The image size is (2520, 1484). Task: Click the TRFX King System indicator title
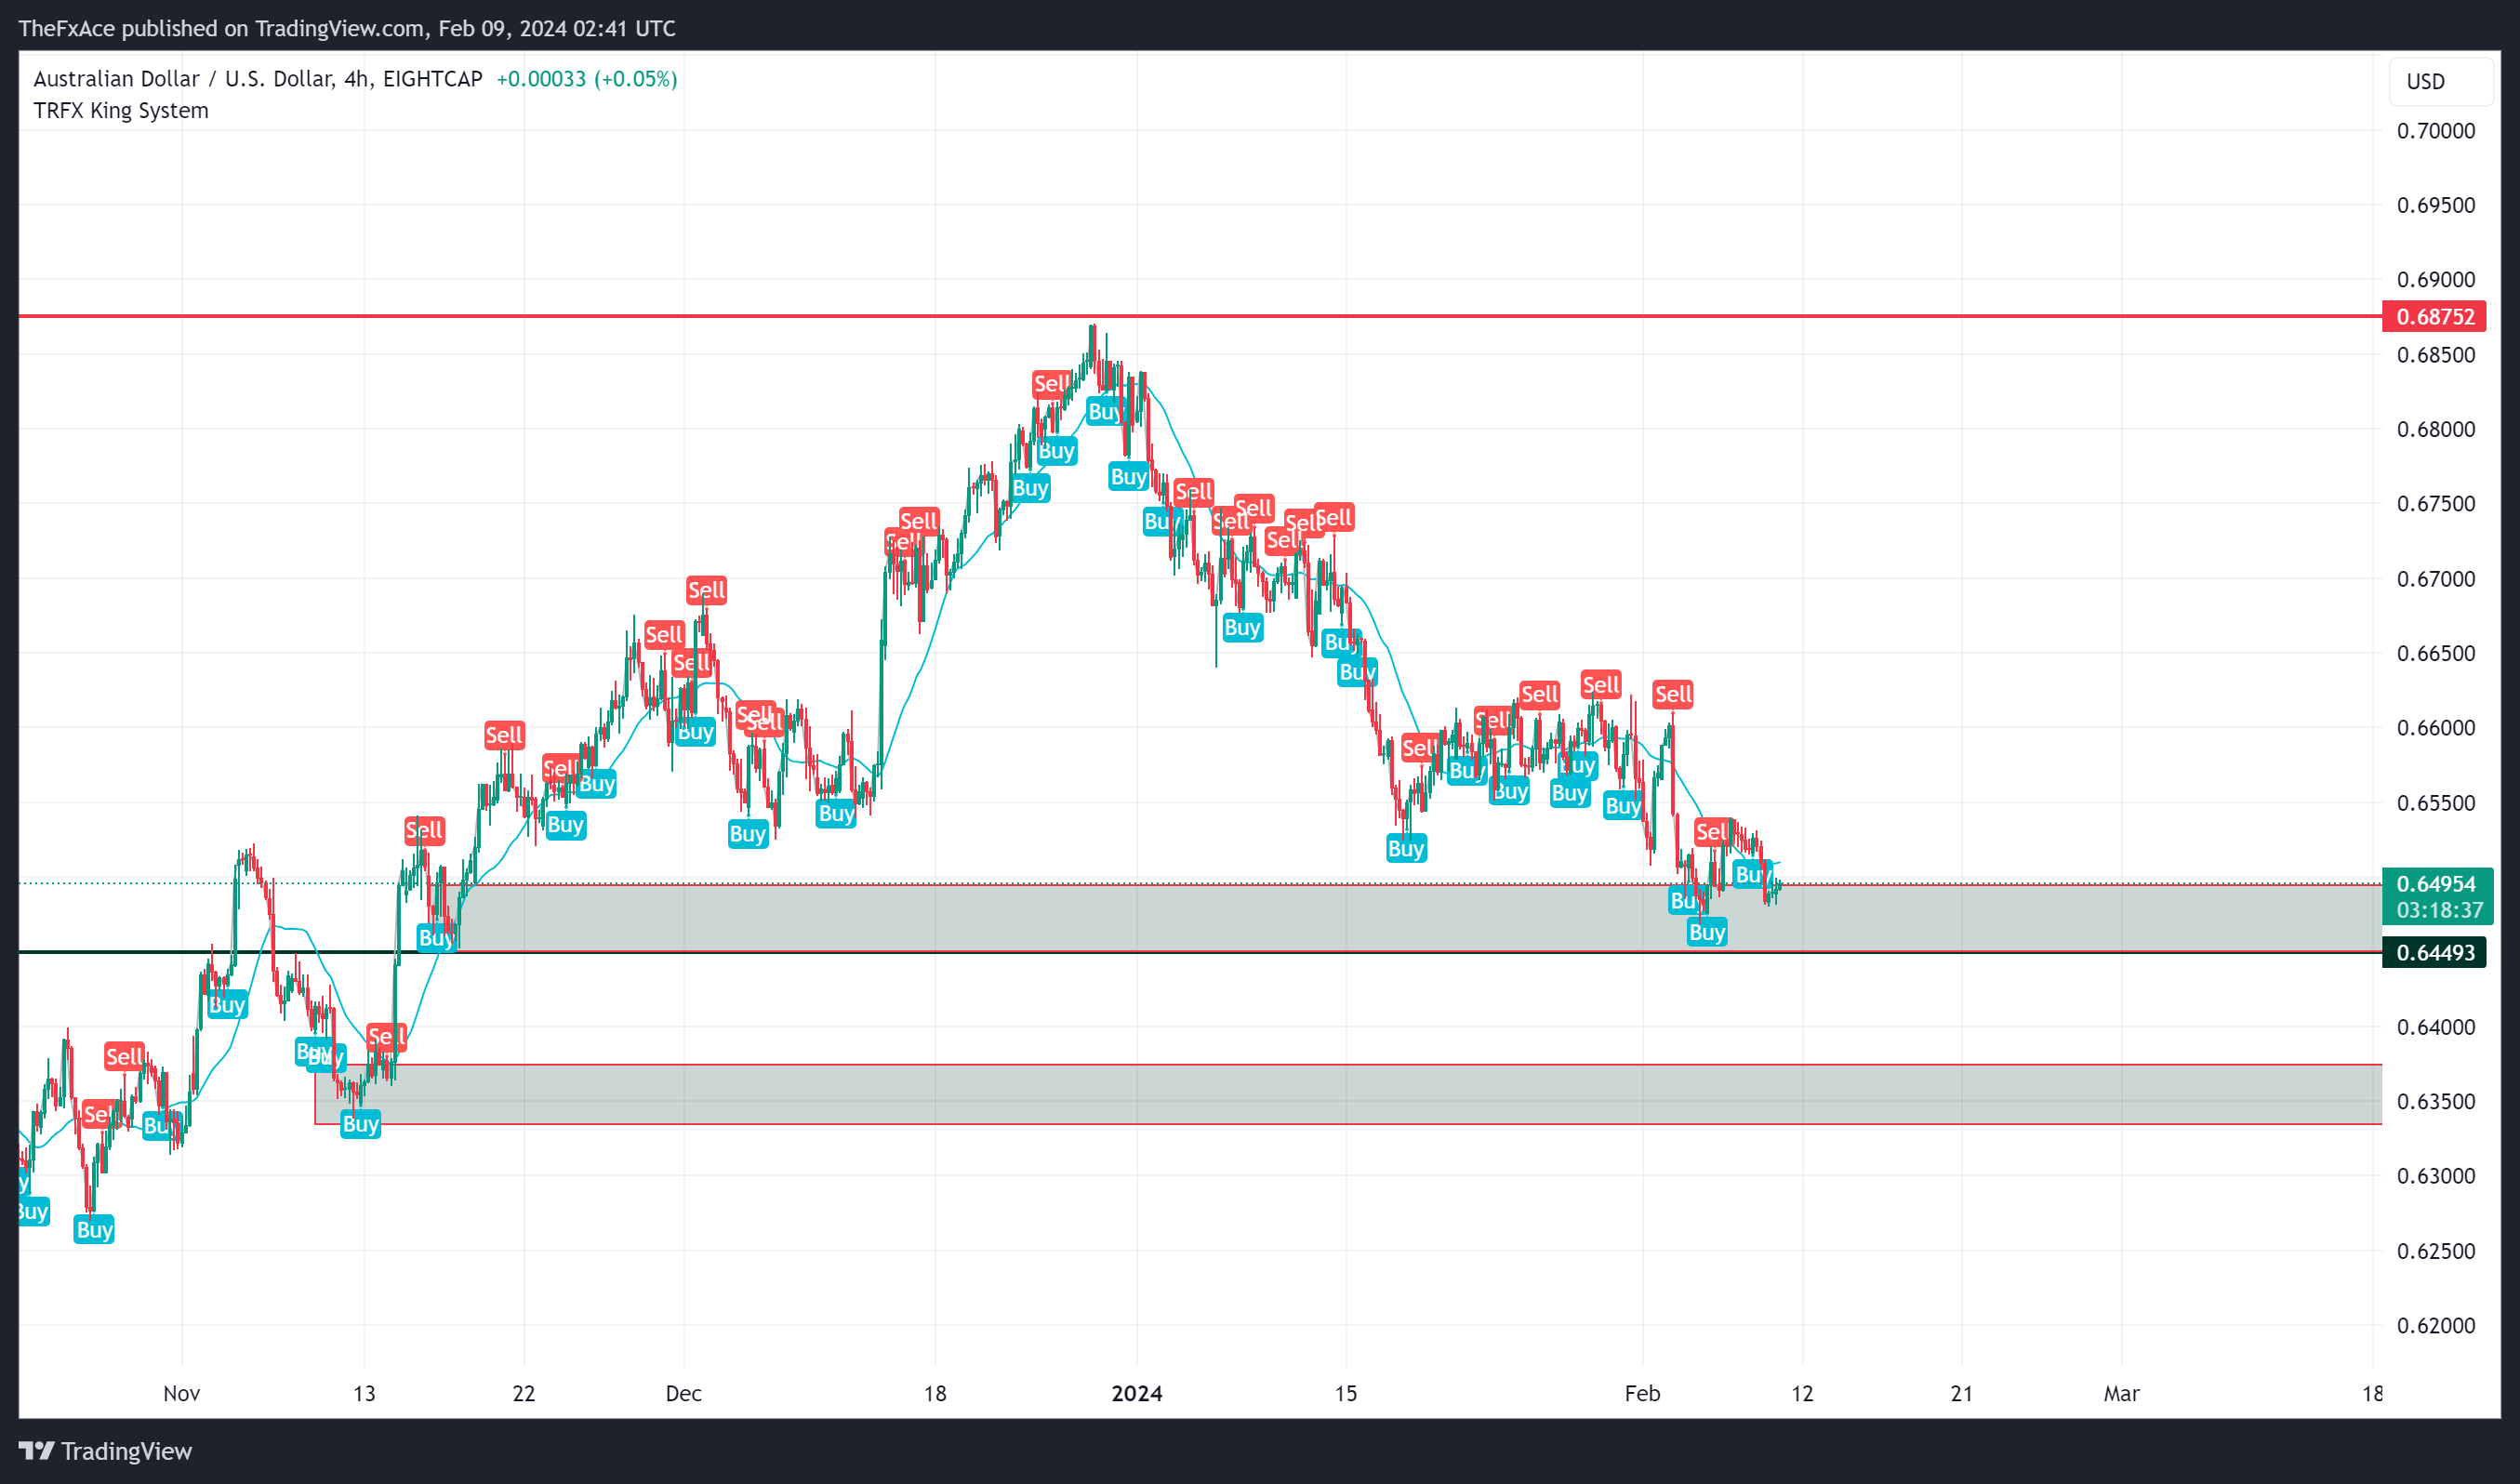pyautogui.click(x=121, y=111)
